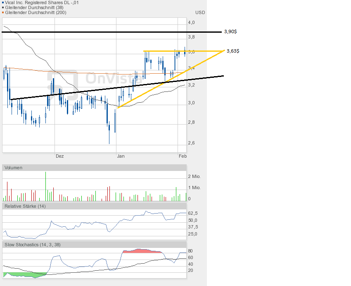Click the Feb marker on the time axis
Screen dimensions: 351x286
coord(183,156)
